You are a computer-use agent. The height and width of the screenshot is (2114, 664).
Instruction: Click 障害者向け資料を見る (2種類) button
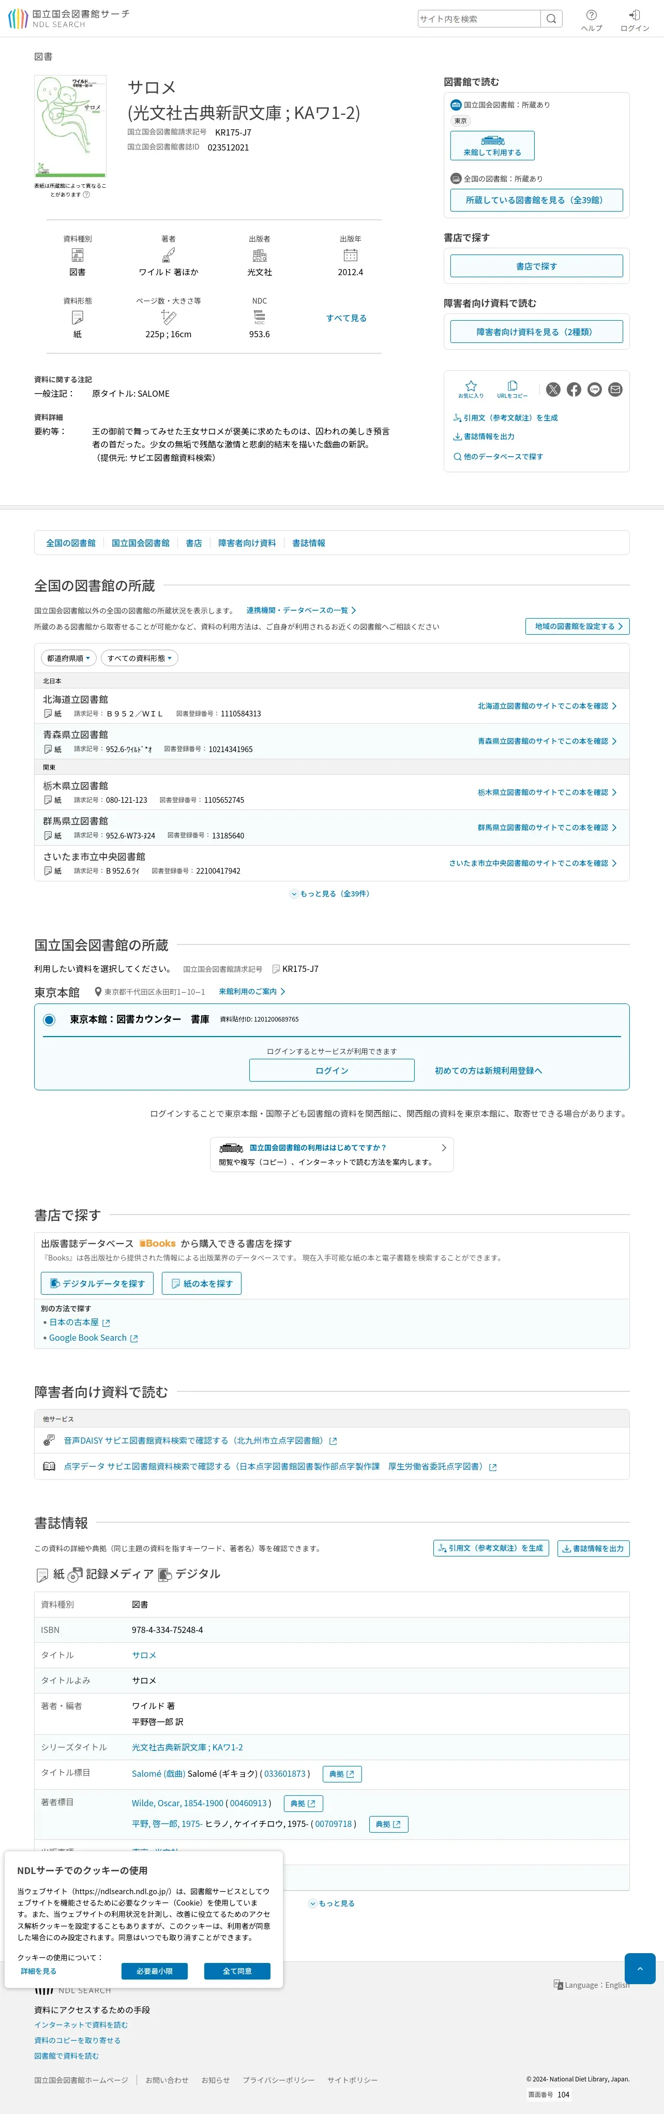point(537,332)
